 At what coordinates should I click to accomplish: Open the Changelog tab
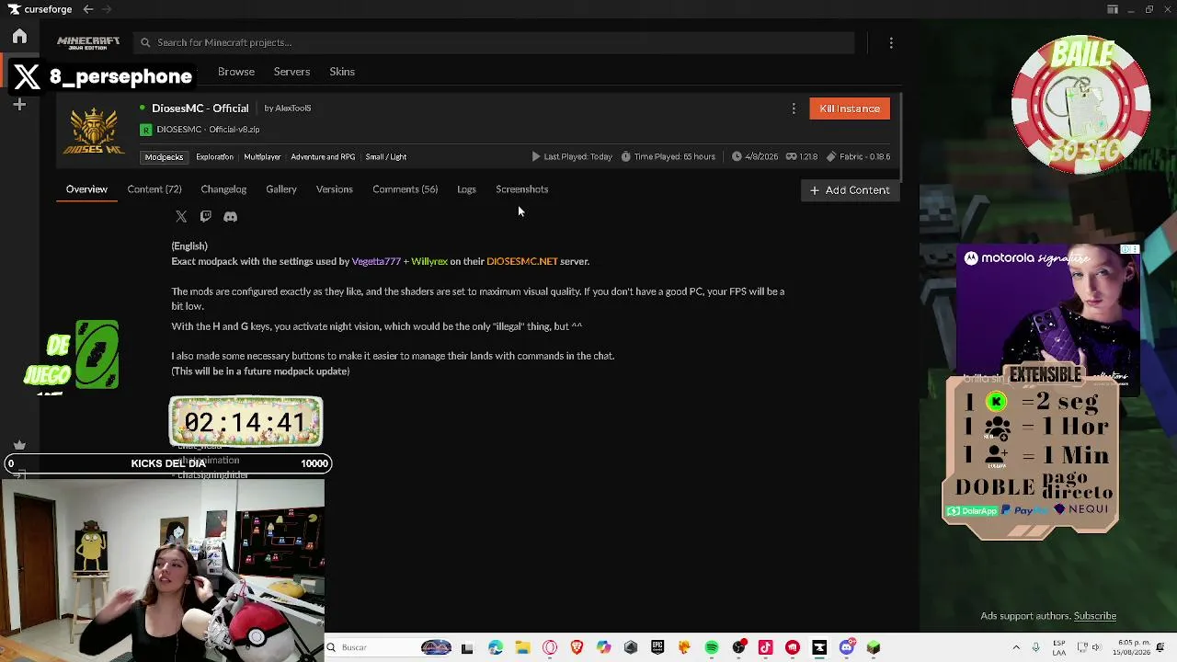(223, 189)
